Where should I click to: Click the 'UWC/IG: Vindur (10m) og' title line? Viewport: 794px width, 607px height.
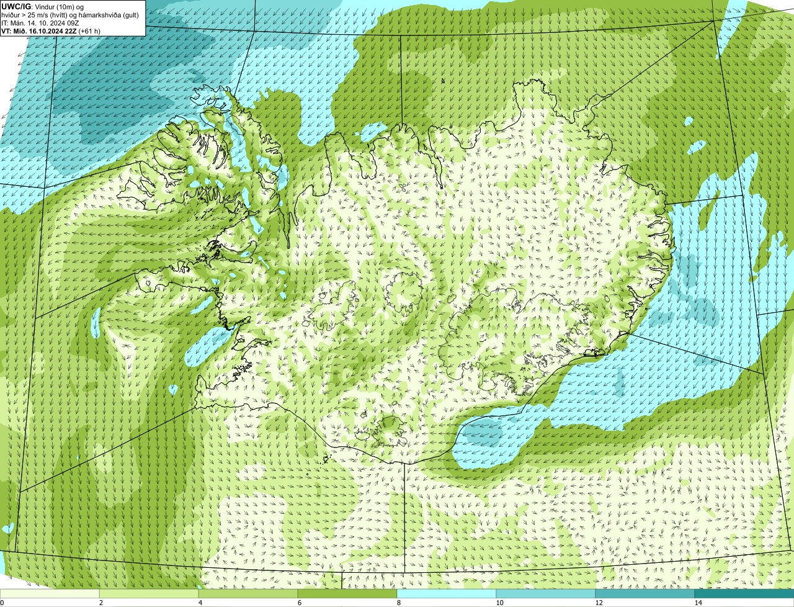click(x=43, y=6)
